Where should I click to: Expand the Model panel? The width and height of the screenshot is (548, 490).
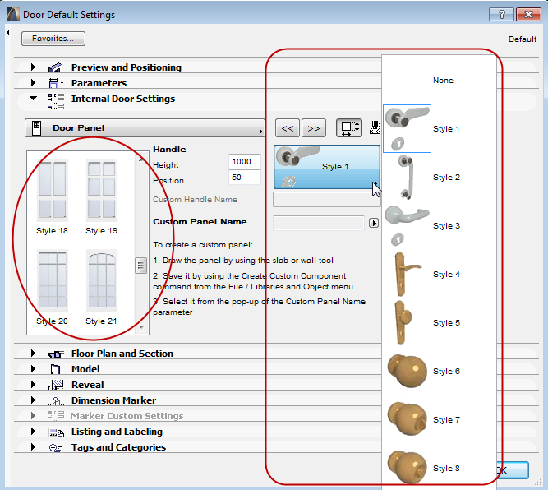click(x=33, y=368)
